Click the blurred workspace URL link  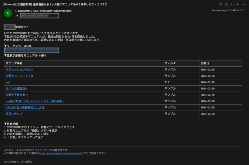click(x=31, y=50)
